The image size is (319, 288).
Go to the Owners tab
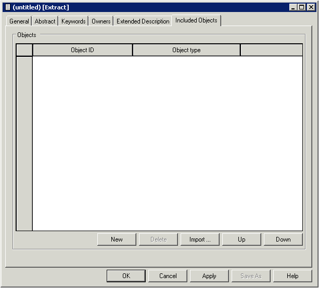[x=101, y=21]
